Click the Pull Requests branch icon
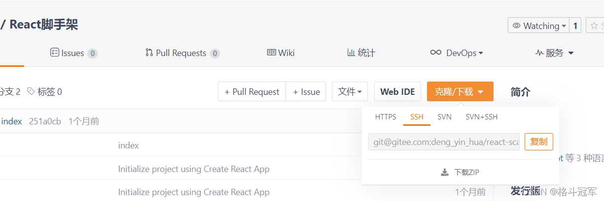Viewport: 604px width, 201px height. pyautogui.click(x=149, y=52)
